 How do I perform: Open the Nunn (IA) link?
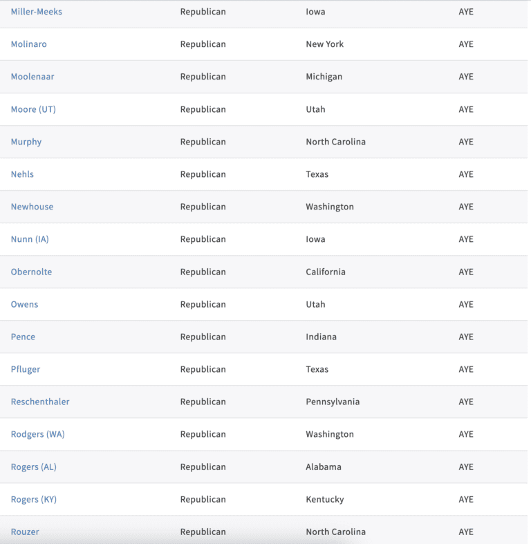pyautogui.click(x=30, y=239)
